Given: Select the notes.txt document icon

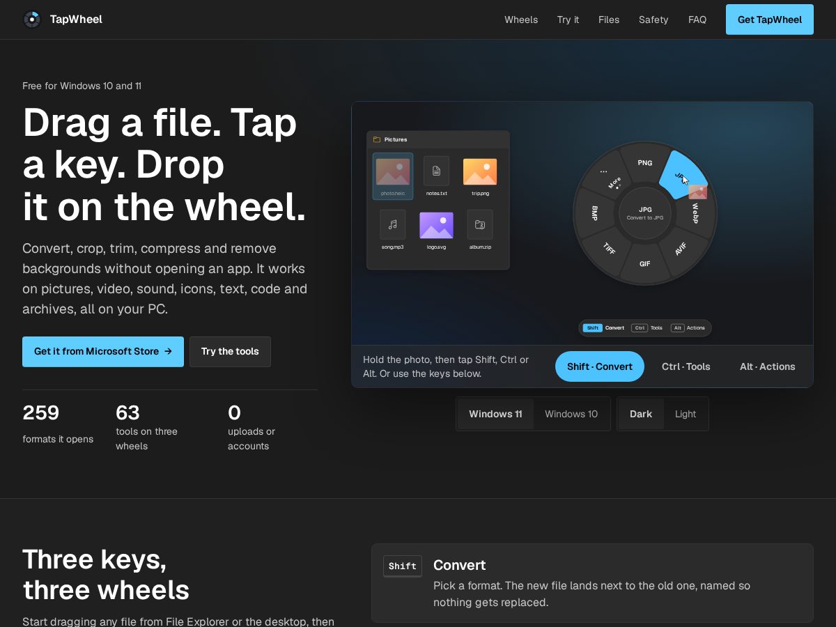Looking at the screenshot, I should [x=436, y=171].
